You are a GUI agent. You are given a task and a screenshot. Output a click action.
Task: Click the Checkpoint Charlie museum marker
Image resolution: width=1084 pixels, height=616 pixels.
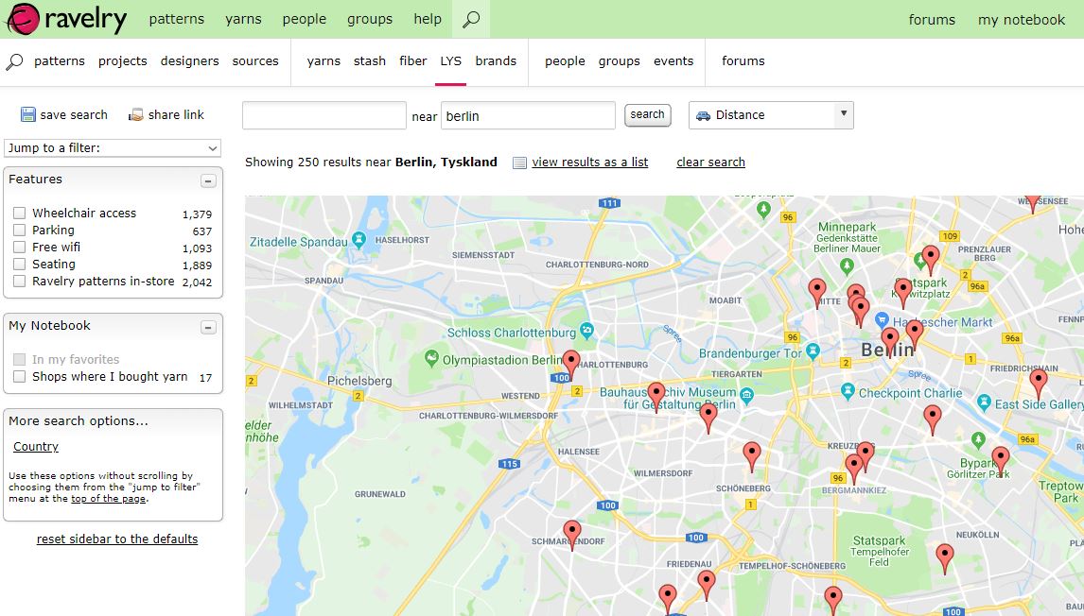[848, 391]
